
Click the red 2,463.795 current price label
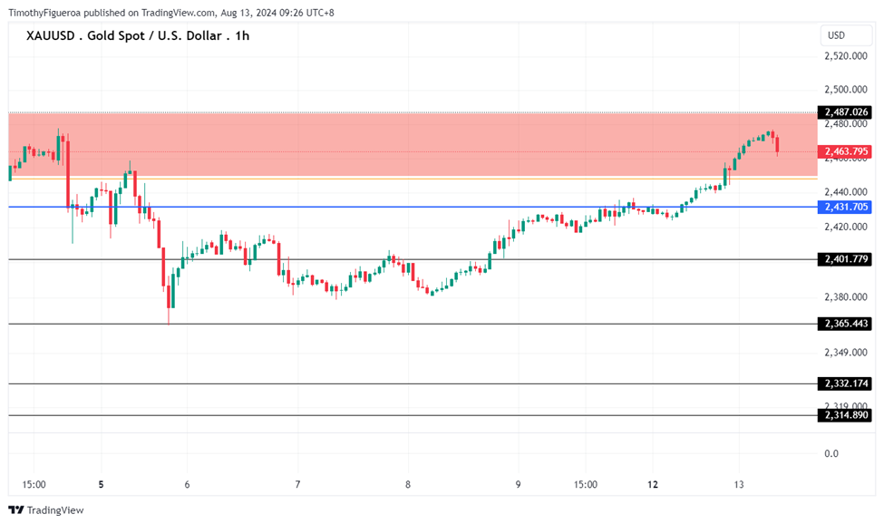click(846, 151)
